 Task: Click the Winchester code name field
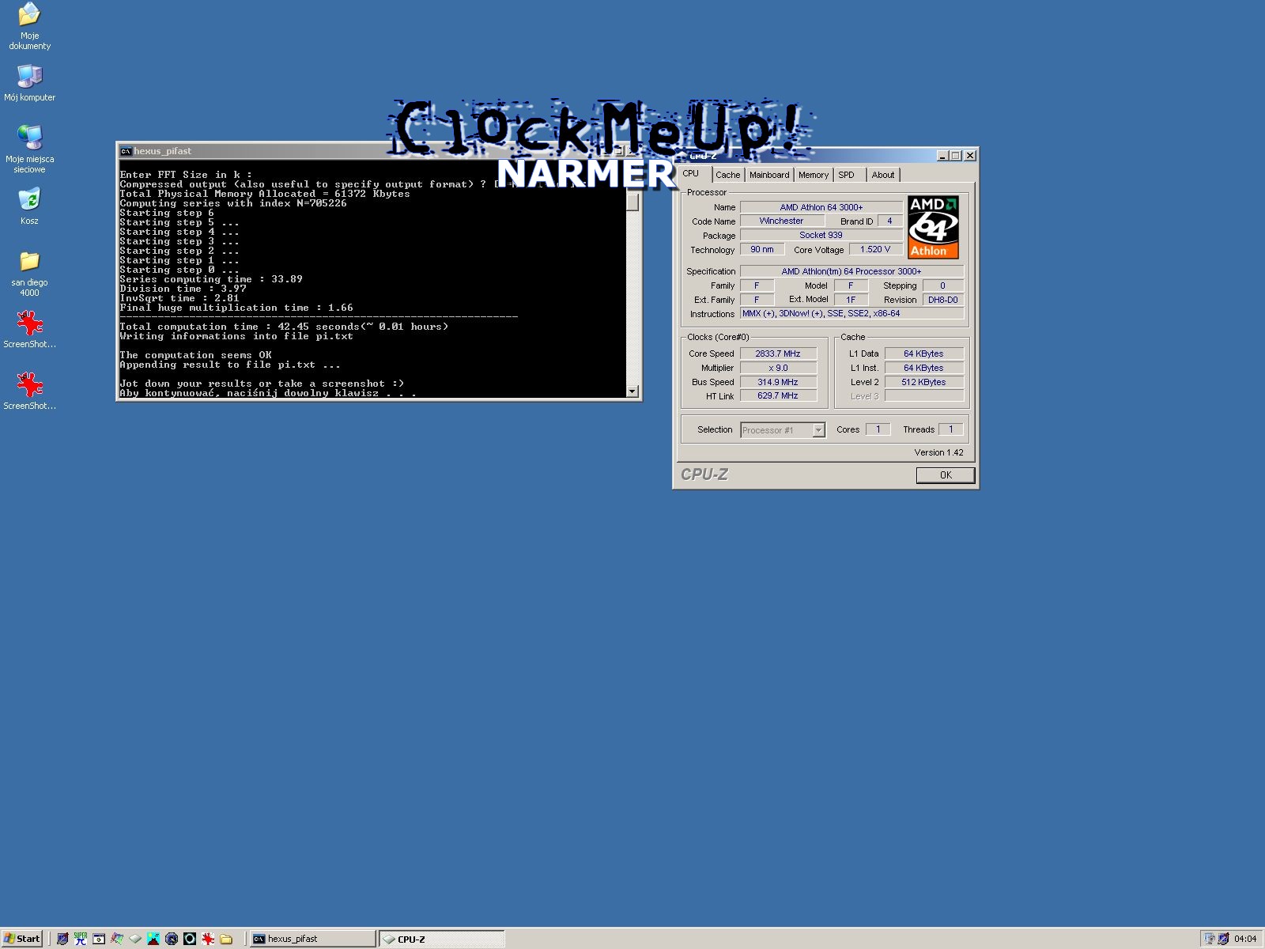[x=781, y=221]
